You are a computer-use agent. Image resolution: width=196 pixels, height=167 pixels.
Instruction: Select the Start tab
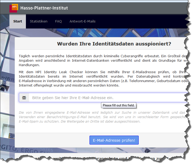point(18,21)
